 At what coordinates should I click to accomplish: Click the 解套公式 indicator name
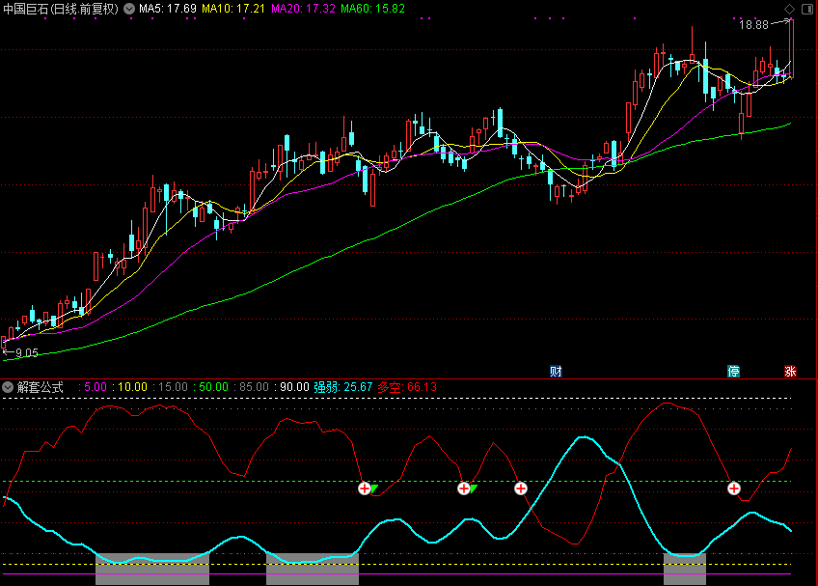[41, 387]
